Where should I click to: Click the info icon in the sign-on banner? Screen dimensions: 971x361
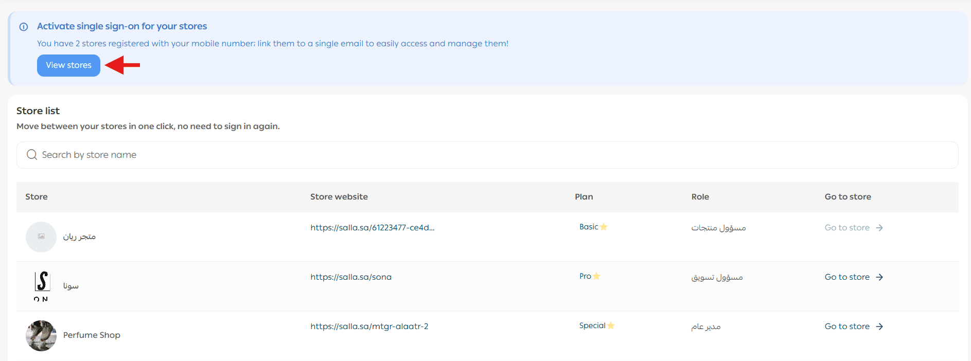tap(24, 27)
